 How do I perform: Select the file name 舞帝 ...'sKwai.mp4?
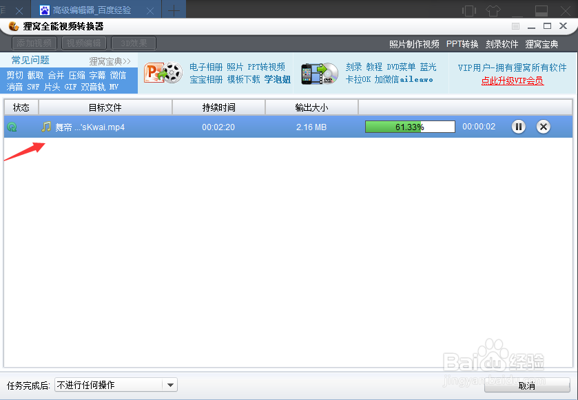point(90,127)
